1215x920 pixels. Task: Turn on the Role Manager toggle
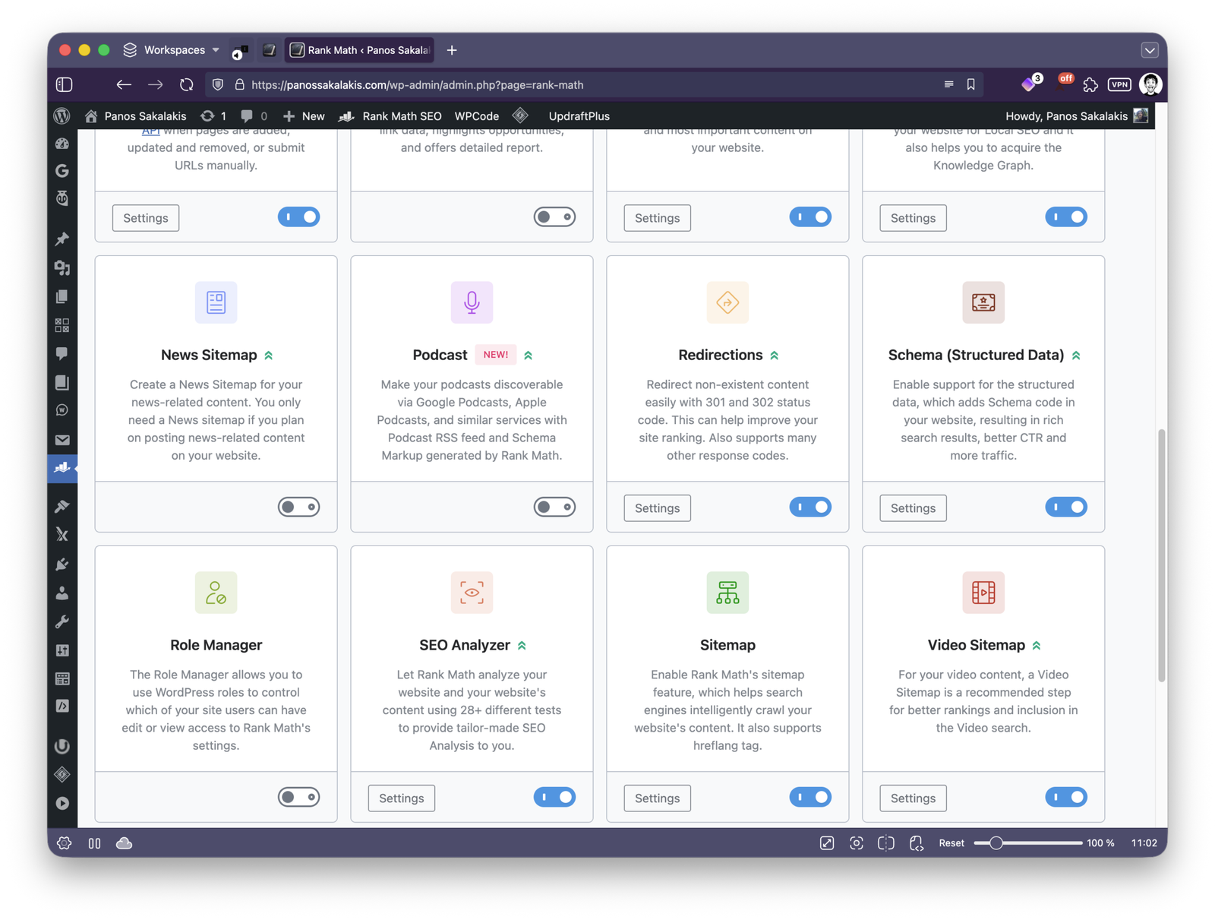pyautogui.click(x=298, y=797)
